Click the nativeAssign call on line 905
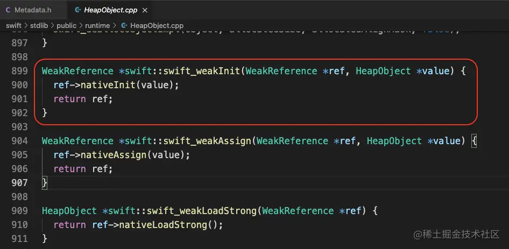509x249 pixels. pyautogui.click(x=114, y=155)
